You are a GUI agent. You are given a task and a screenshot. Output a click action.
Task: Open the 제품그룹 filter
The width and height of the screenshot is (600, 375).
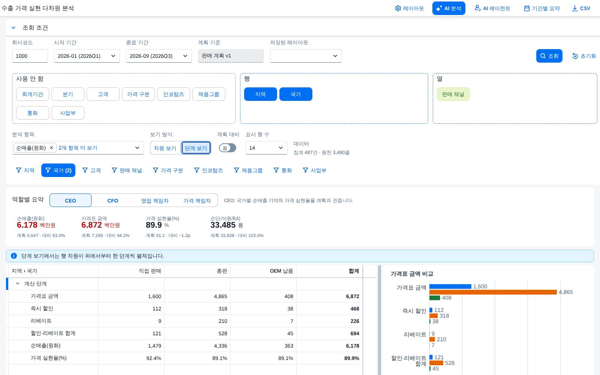(248, 170)
